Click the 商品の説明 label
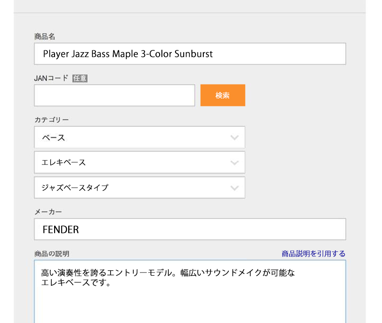Screen dimensions: 382x323 click(x=51, y=253)
